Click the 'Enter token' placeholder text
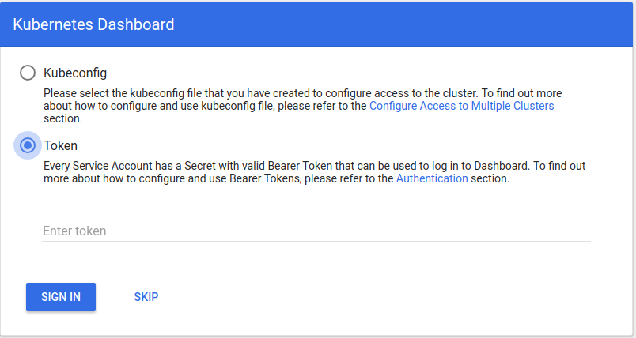The width and height of the screenshot is (636, 338). tap(74, 231)
